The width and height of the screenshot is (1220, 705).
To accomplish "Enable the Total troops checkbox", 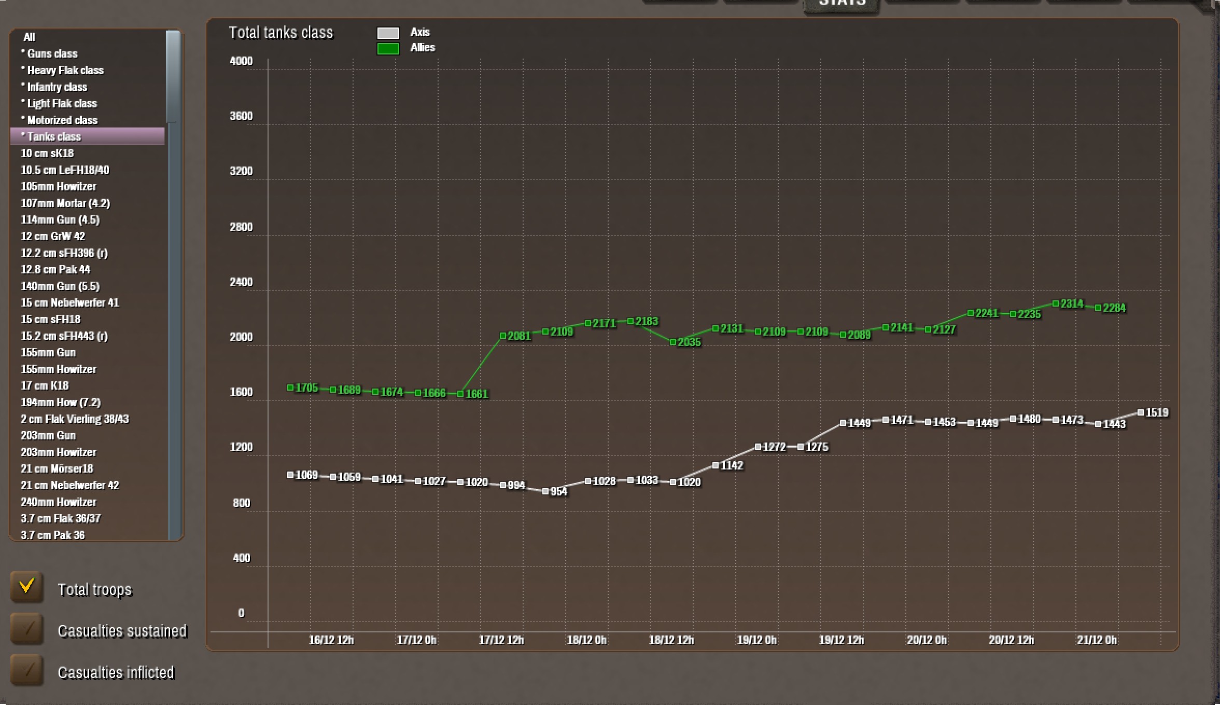I will pos(26,587).
